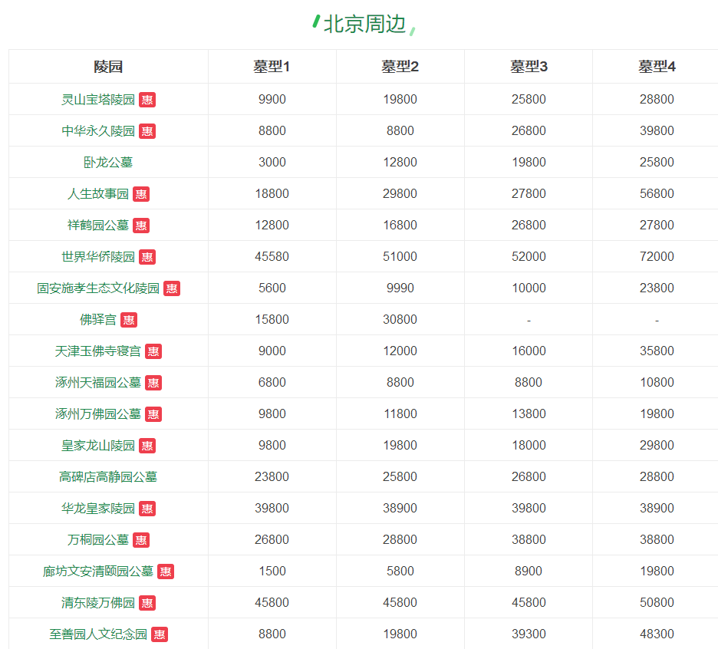Open 天津玉佛寺寝宫 link

pos(98,351)
